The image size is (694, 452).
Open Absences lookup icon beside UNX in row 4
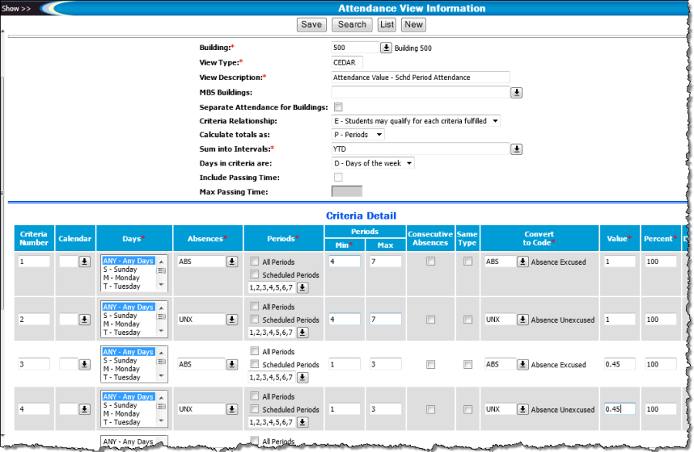coord(231,410)
